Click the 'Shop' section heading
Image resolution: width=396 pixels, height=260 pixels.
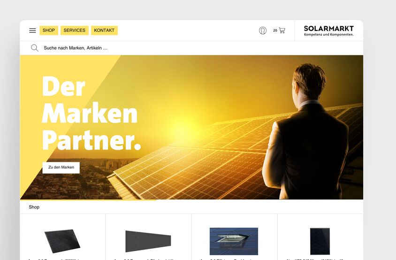(x=34, y=207)
